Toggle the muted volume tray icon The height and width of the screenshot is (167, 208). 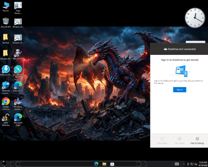tap(196, 164)
